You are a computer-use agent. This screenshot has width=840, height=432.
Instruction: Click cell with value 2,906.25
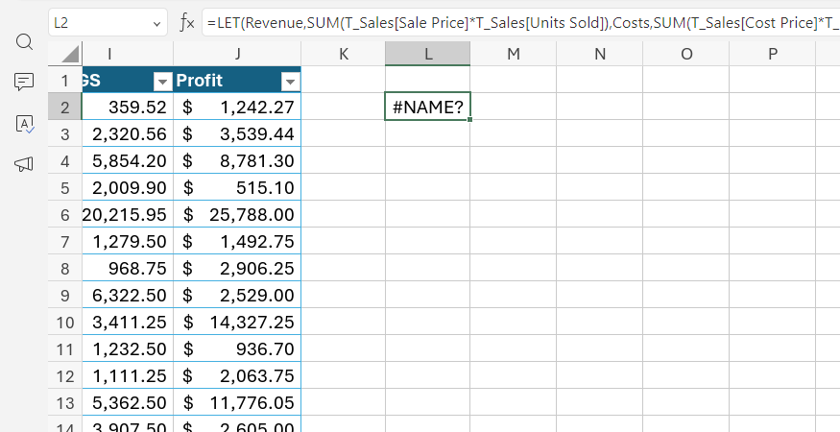(237, 268)
